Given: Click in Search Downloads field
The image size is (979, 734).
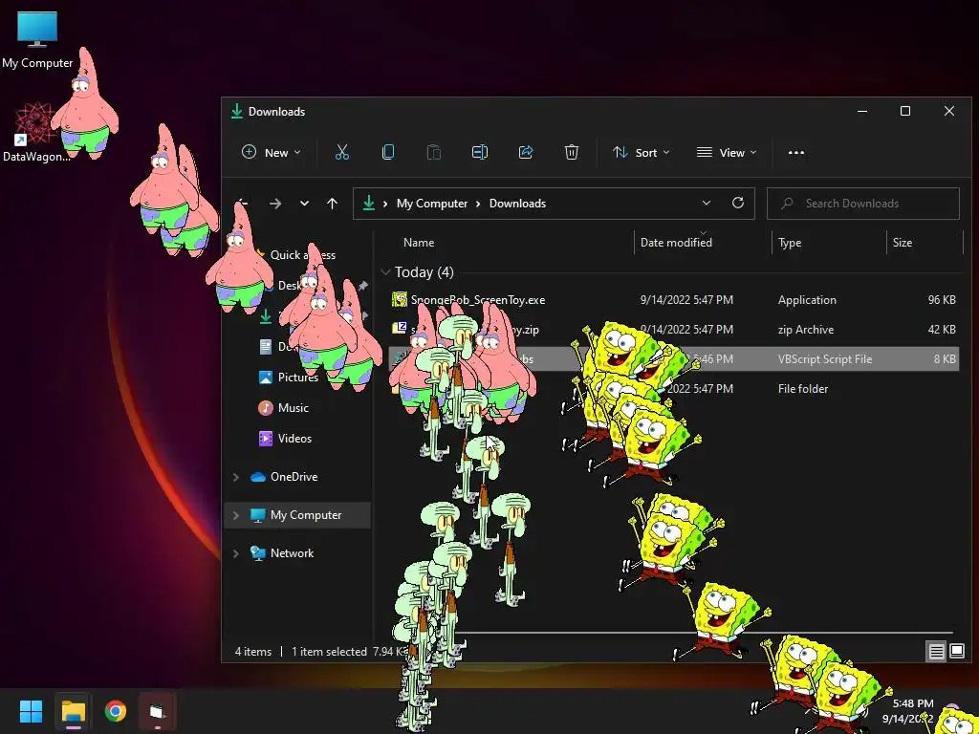Looking at the screenshot, I should coord(863,204).
